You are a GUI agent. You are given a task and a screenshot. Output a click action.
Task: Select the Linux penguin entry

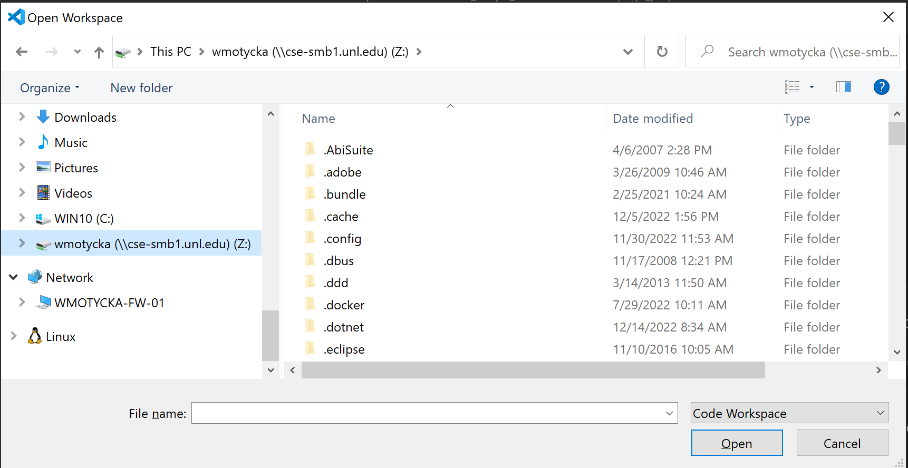click(60, 337)
